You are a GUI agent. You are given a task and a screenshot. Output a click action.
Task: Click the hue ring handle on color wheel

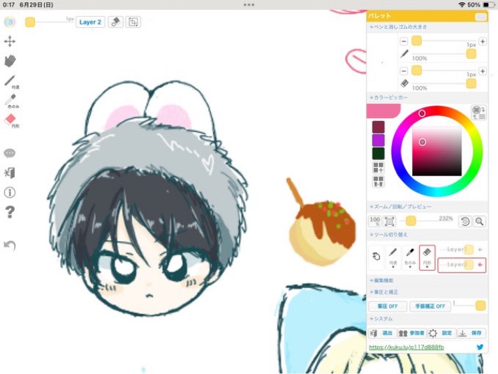[422, 113]
